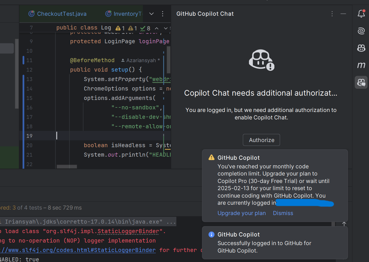Switch to the InventoryT editor tab
This screenshot has width=369, height=262.
coord(123,14)
